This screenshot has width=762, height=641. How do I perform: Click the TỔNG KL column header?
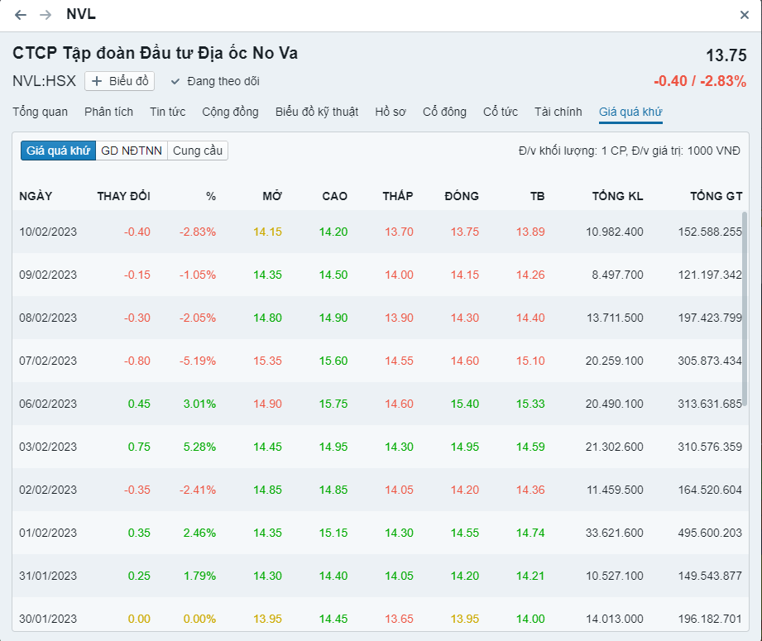617,196
